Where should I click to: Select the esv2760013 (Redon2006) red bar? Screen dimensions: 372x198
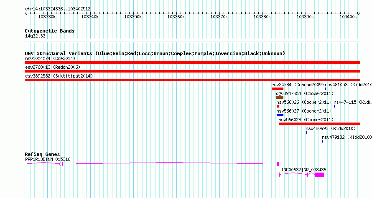tap(192, 71)
